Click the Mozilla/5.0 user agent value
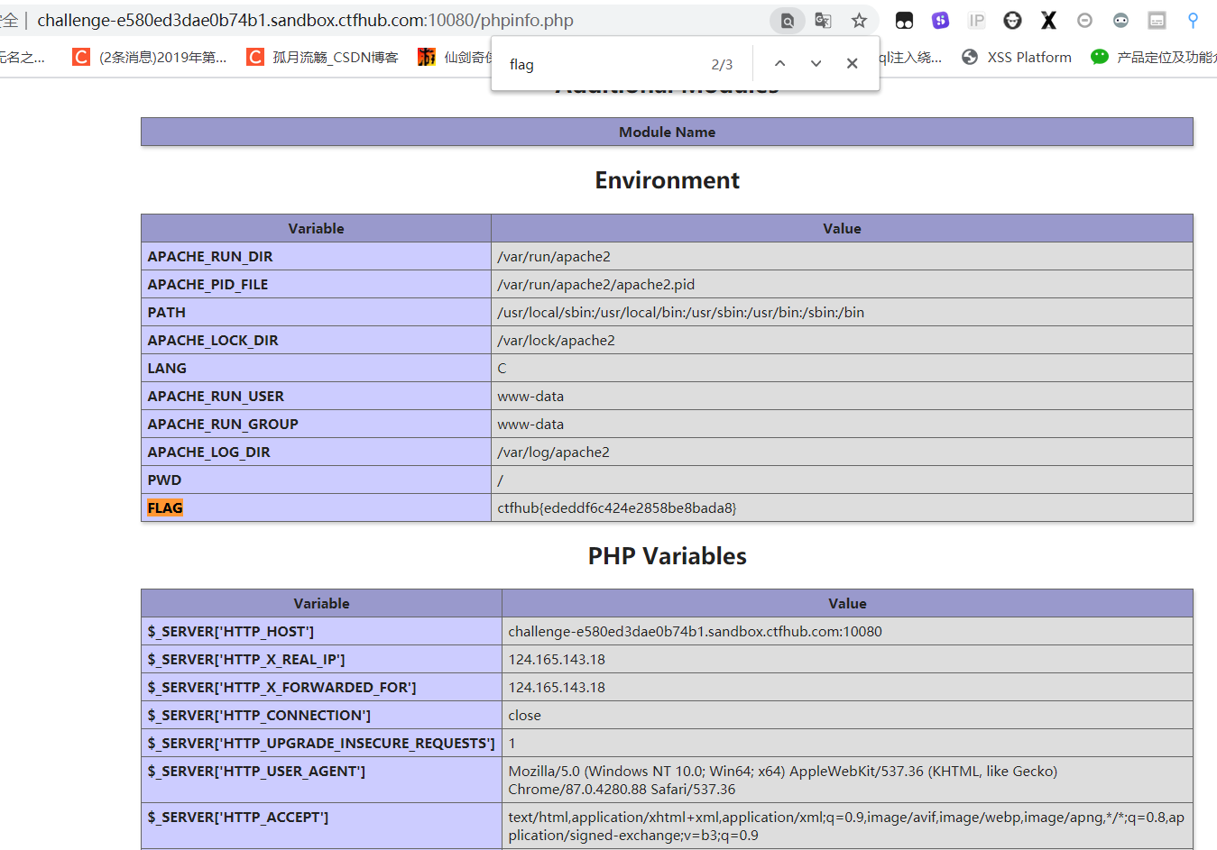This screenshot has width=1217, height=850. pos(783,780)
